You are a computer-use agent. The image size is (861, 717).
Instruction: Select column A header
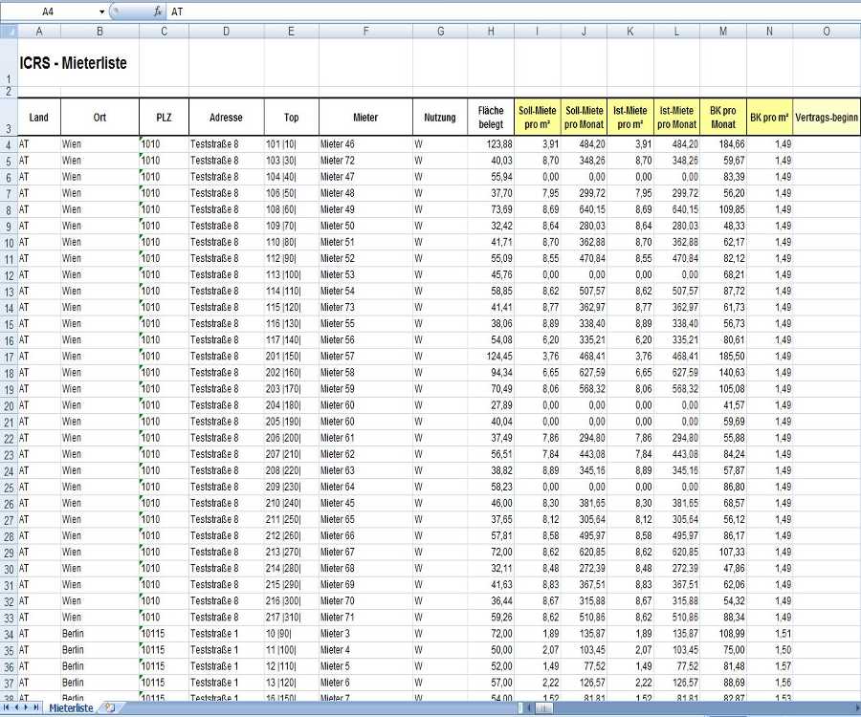[39, 32]
